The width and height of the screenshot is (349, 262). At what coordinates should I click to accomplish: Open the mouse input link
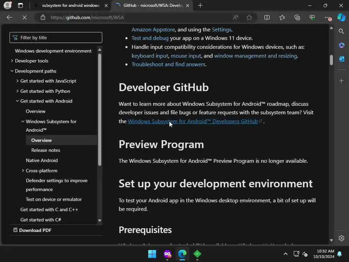click(x=186, y=56)
